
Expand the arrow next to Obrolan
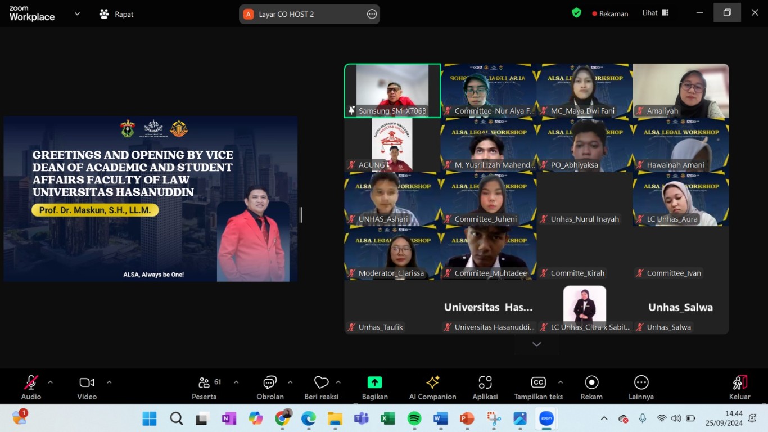pos(290,382)
